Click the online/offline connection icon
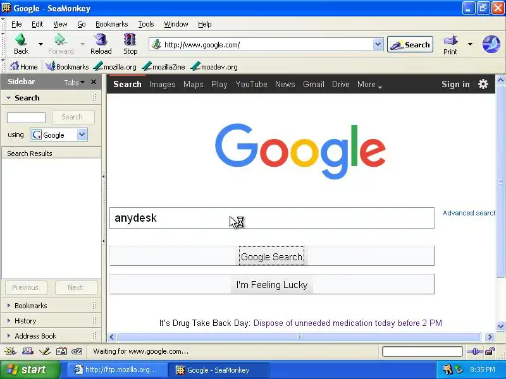The width and height of the screenshot is (506, 379). tap(475, 351)
